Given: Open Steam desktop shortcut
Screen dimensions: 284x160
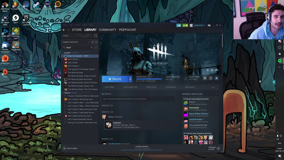Looking at the screenshot, I should tap(37, 6).
